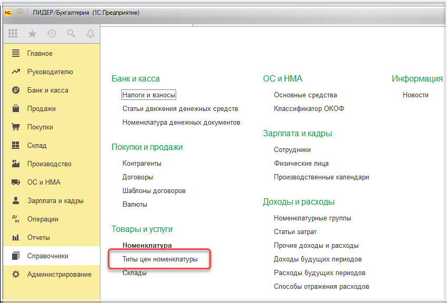This screenshot has height=303, width=447.
Task: Open the Склад section
Action: click(52, 145)
